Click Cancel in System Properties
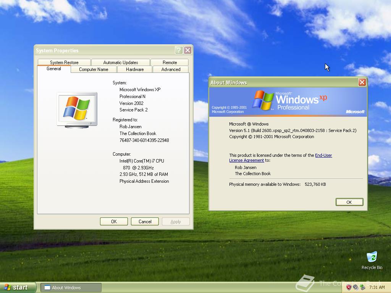The image size is (391, 293). coord(145,222)
